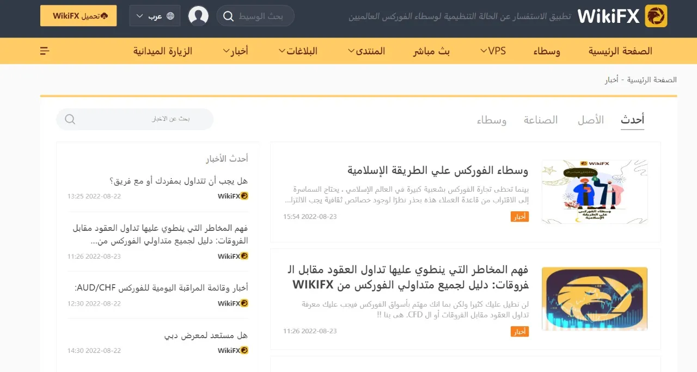Click أخبار tag on Islamic brokers article

pos(519,217)
